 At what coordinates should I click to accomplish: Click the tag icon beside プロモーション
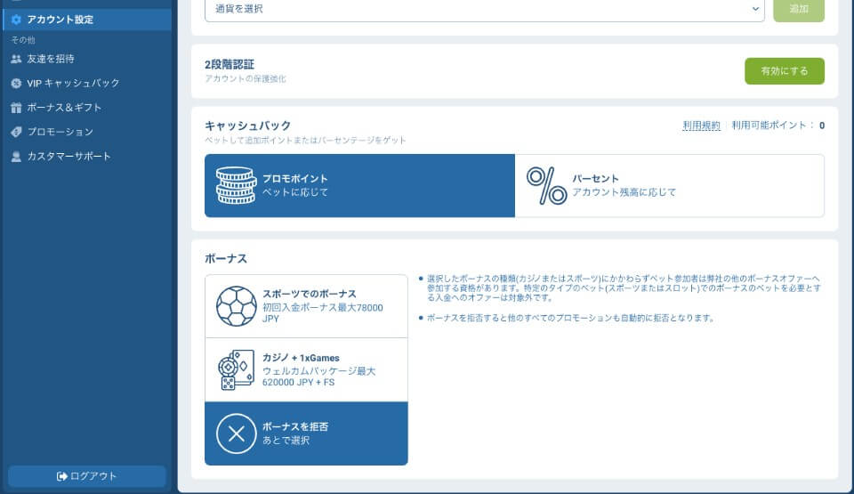pos(16,132)
